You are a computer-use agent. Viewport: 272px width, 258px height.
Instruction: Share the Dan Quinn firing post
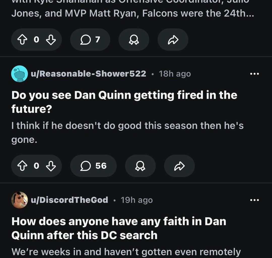(x=179, y=166)
